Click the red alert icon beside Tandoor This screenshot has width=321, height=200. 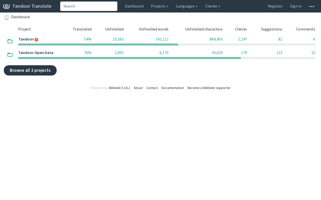click(x=36, y=40)
